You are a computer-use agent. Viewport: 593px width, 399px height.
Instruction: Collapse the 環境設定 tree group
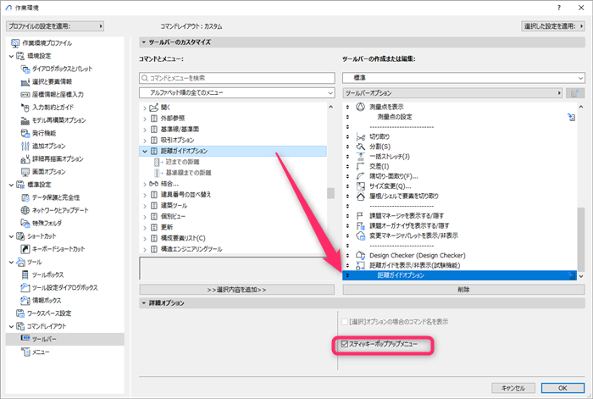(x=11, y=57)
